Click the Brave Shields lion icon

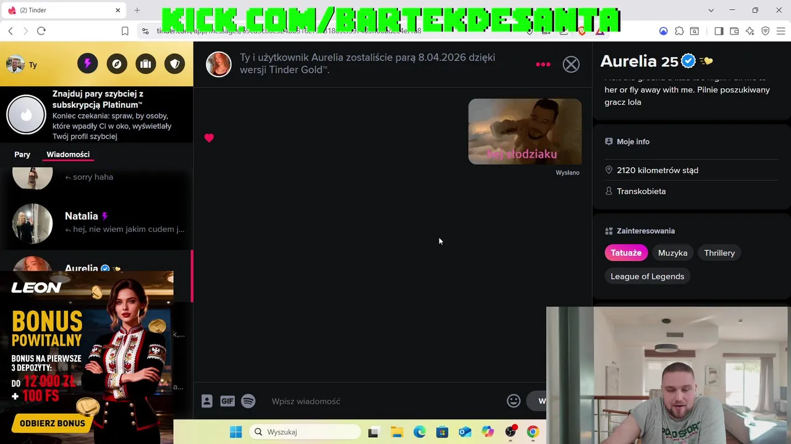click(582, 31)
